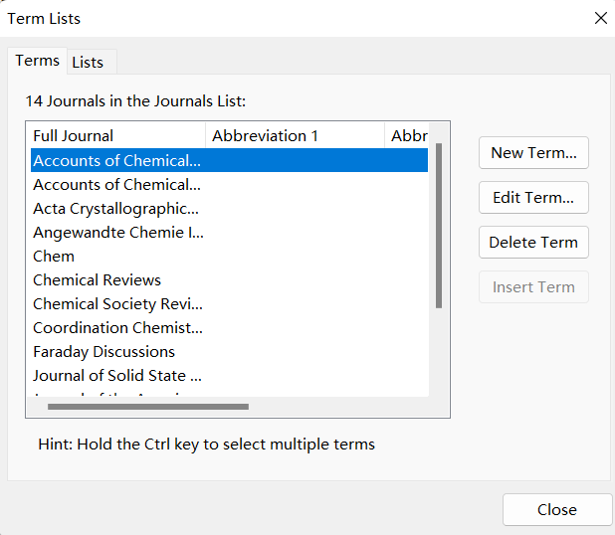Choose Faraday Discussions from the list
This screenshot has height=535, width=615.
click(x=229, y=352)
